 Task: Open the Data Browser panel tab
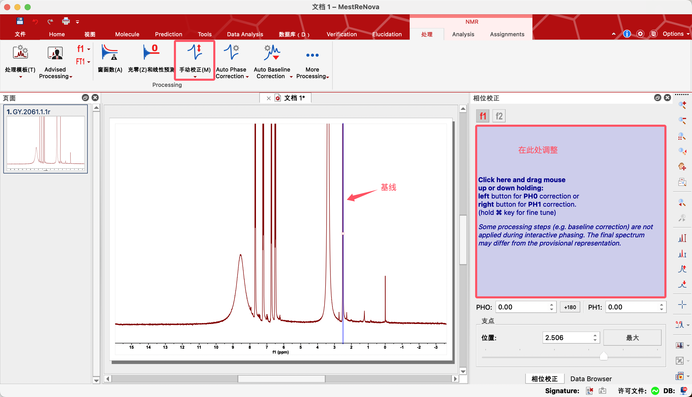[x=591, y=379]
